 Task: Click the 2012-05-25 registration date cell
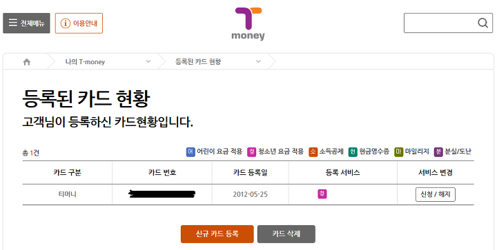[250, 194]
